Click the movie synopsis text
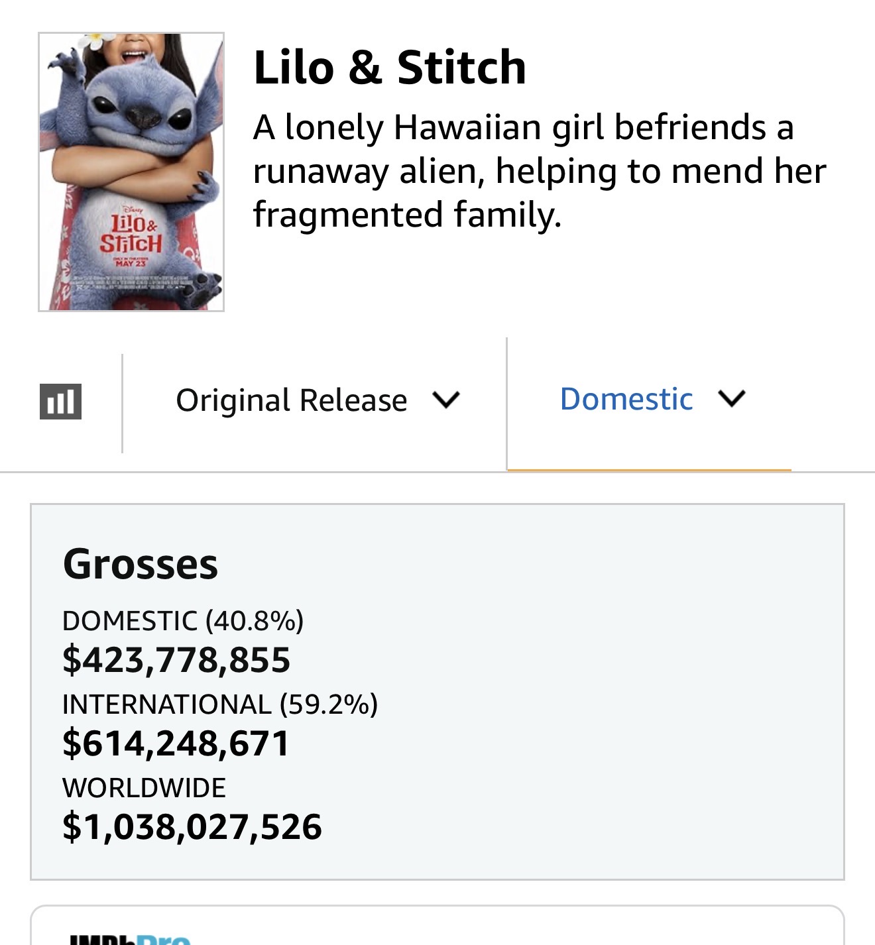 (x=538, y=171)
